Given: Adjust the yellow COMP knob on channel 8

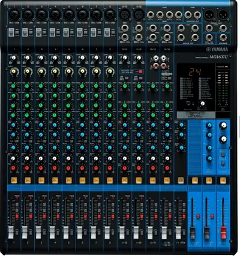Looking at the screenshot, I should pyautogui.click(x=110, y=71).
